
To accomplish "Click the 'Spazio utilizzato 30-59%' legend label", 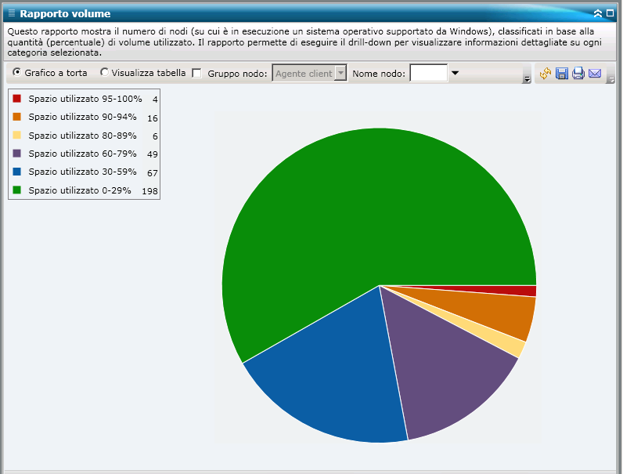I will pyautogui.click(x=82, y=172).
